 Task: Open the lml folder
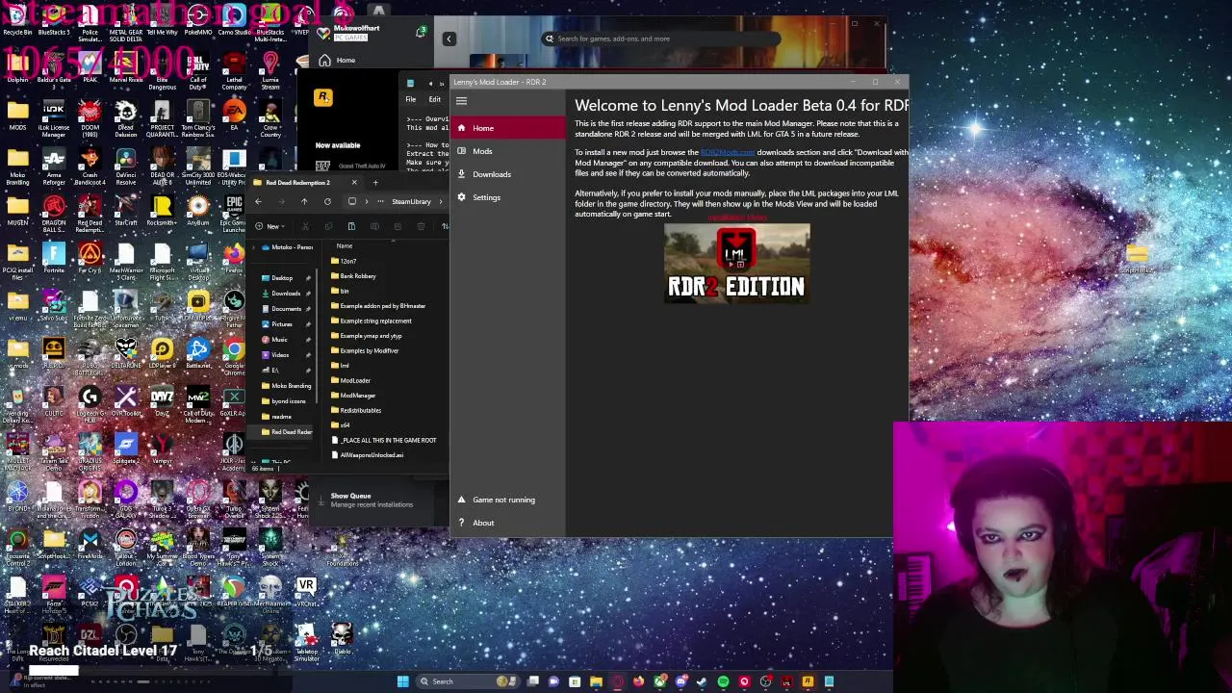coord(340,366)
